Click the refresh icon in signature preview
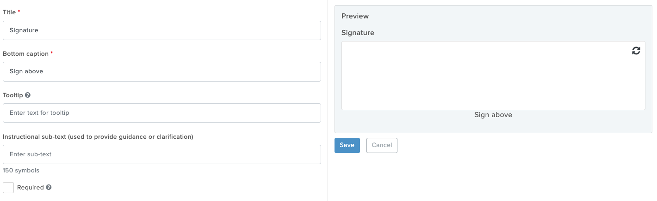657x201 pixels. point(636,51)
